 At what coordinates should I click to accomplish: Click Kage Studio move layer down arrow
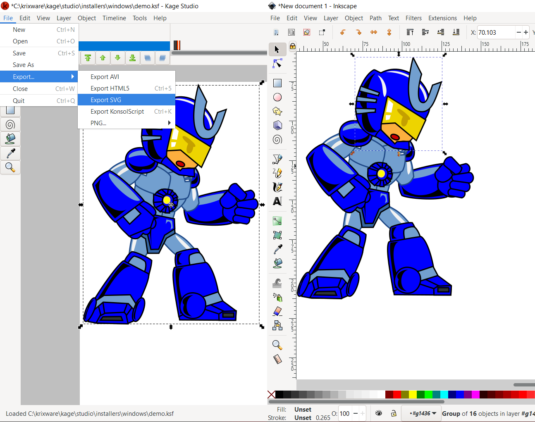click(117, 58)
